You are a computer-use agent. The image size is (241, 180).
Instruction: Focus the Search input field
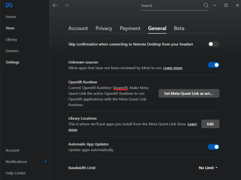[171, 6]
